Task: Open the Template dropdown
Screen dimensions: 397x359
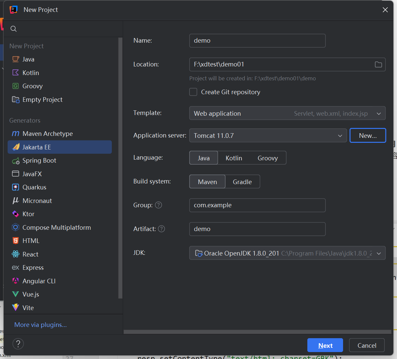Action: [x=287, y=113]
